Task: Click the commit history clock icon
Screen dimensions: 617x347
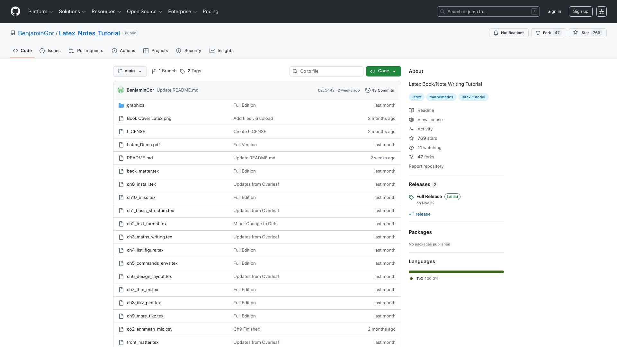Action: 368,90
